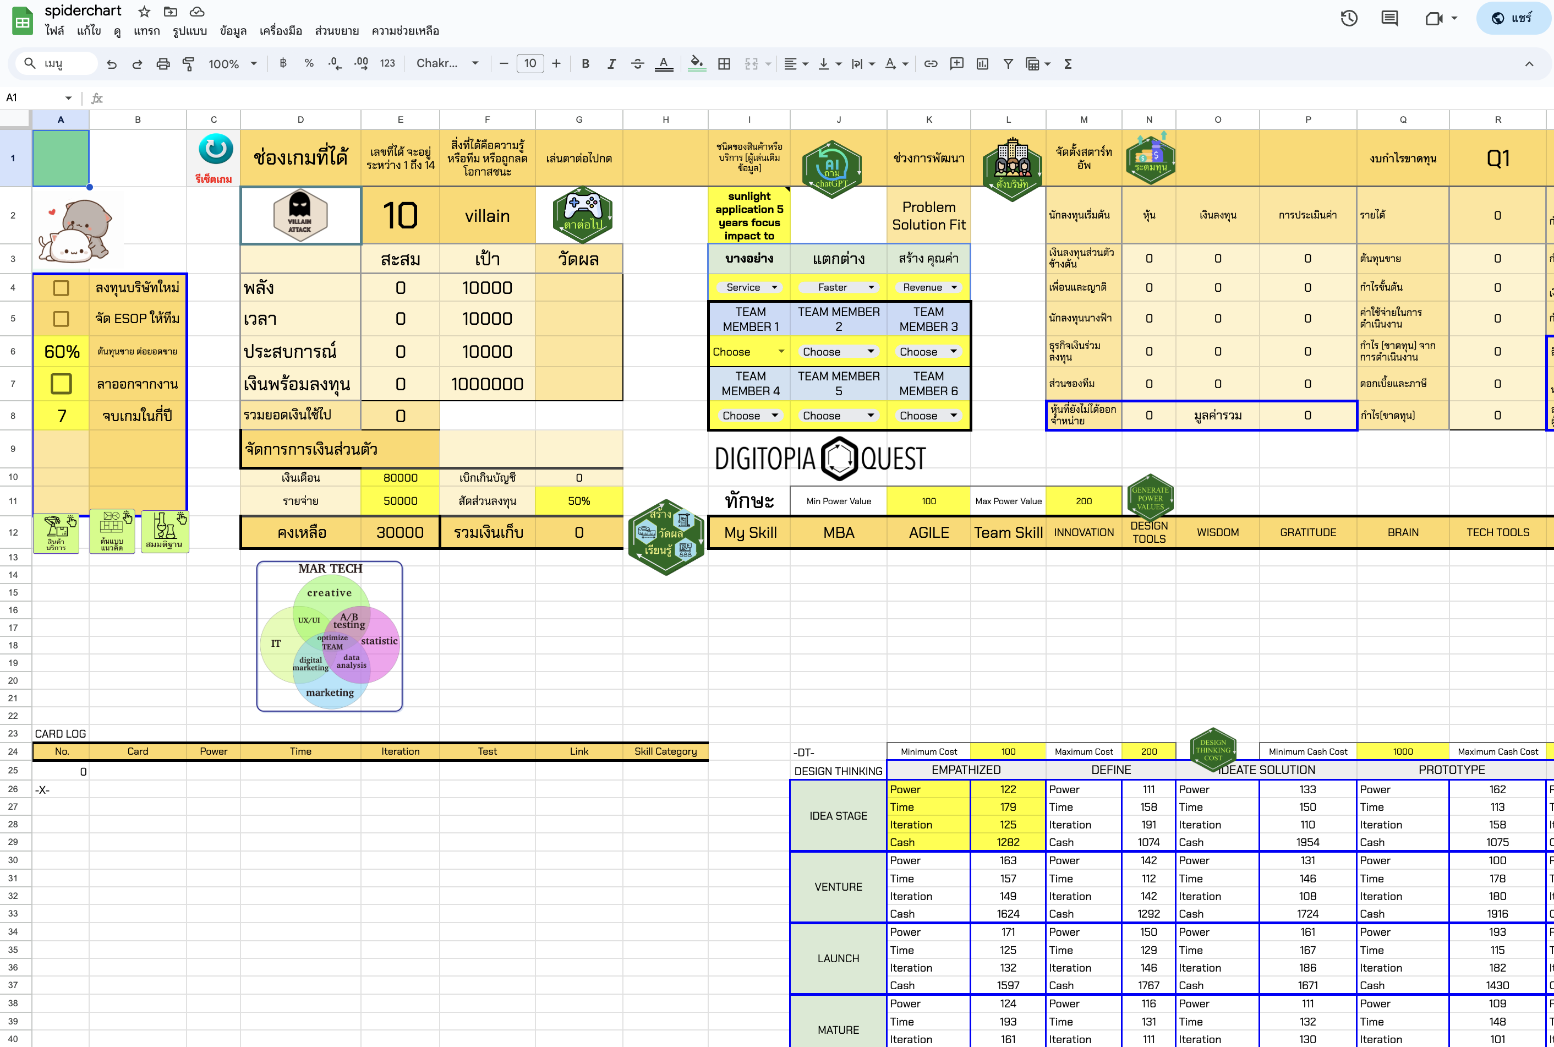This screenshot has width=1554, height=1047.
Task: Collapse the toolbar with chevron up
Action: [1529, 64]
